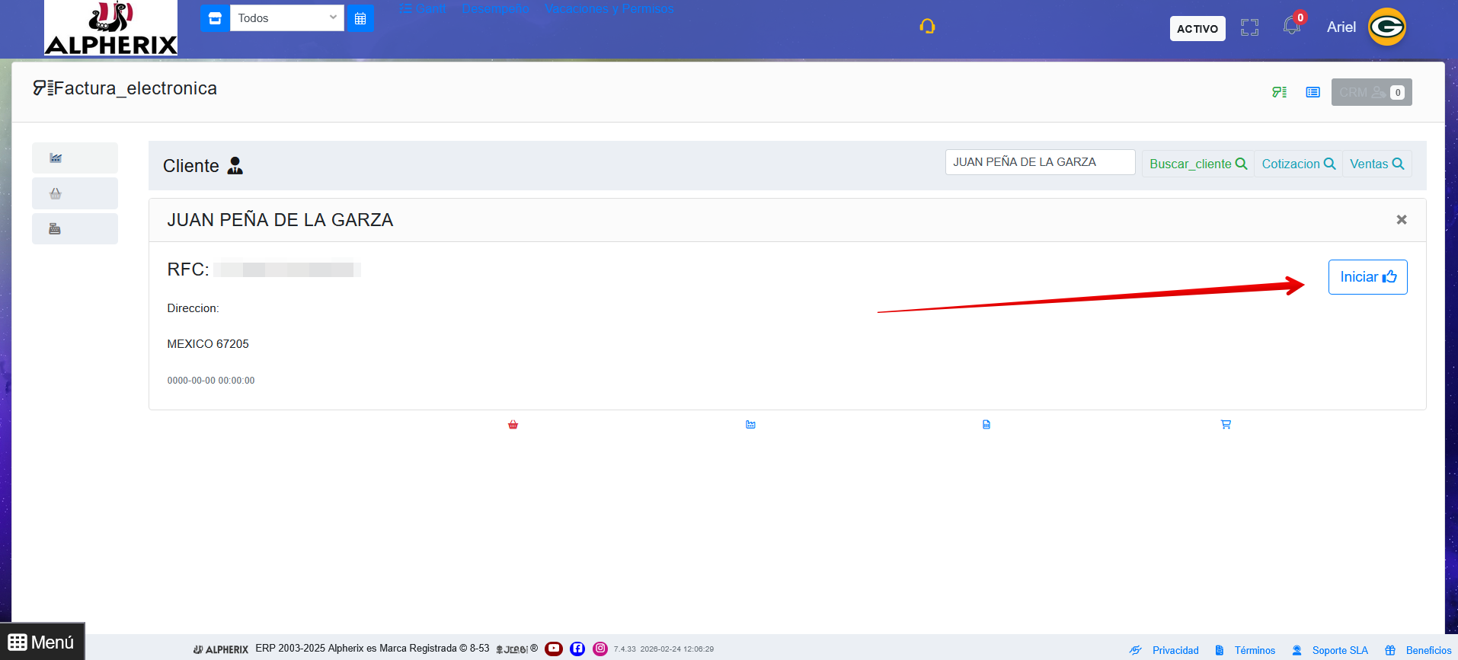Open the notifications bell
The height and width of the screenshot is (660, 1458).
click(x=1291, y=27)
